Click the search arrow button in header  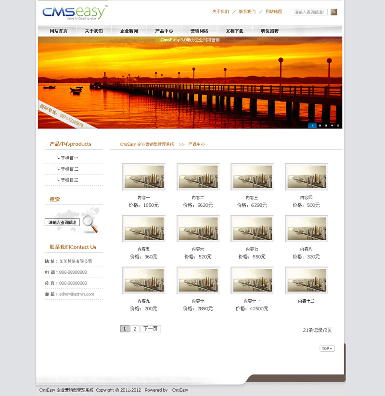[x=334, y=12]
